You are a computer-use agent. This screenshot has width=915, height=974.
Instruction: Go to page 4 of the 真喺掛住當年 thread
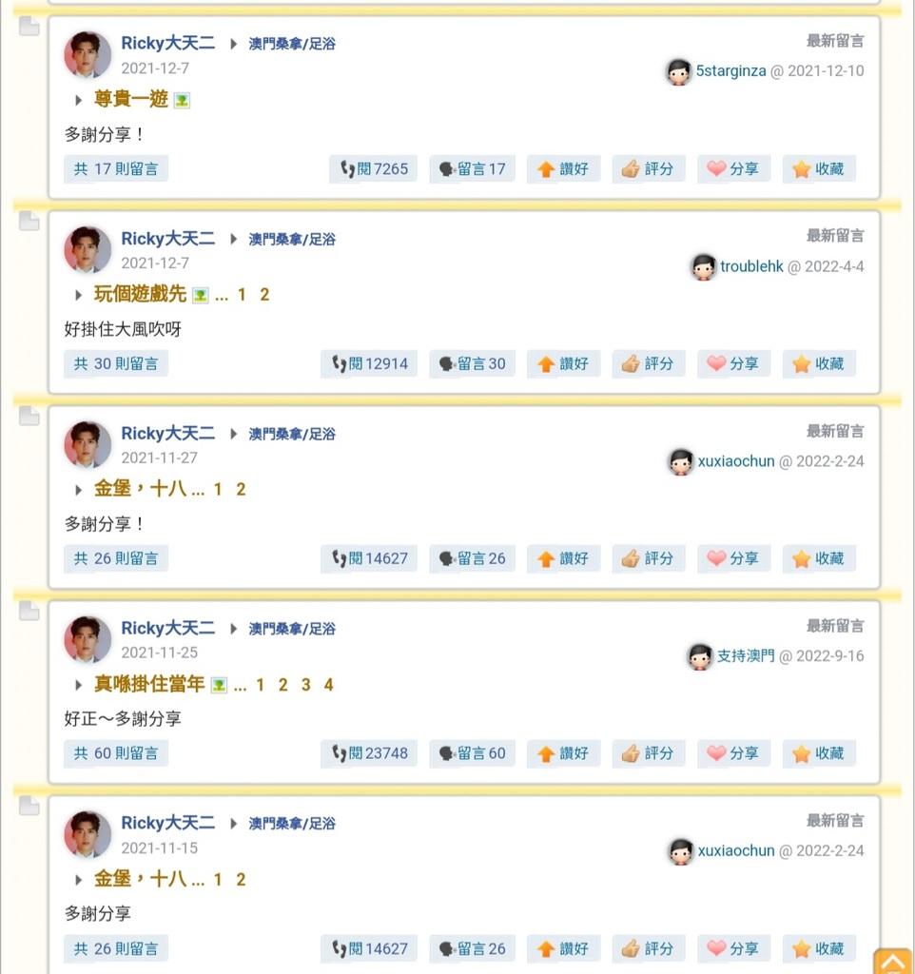(x=328, y=685)
